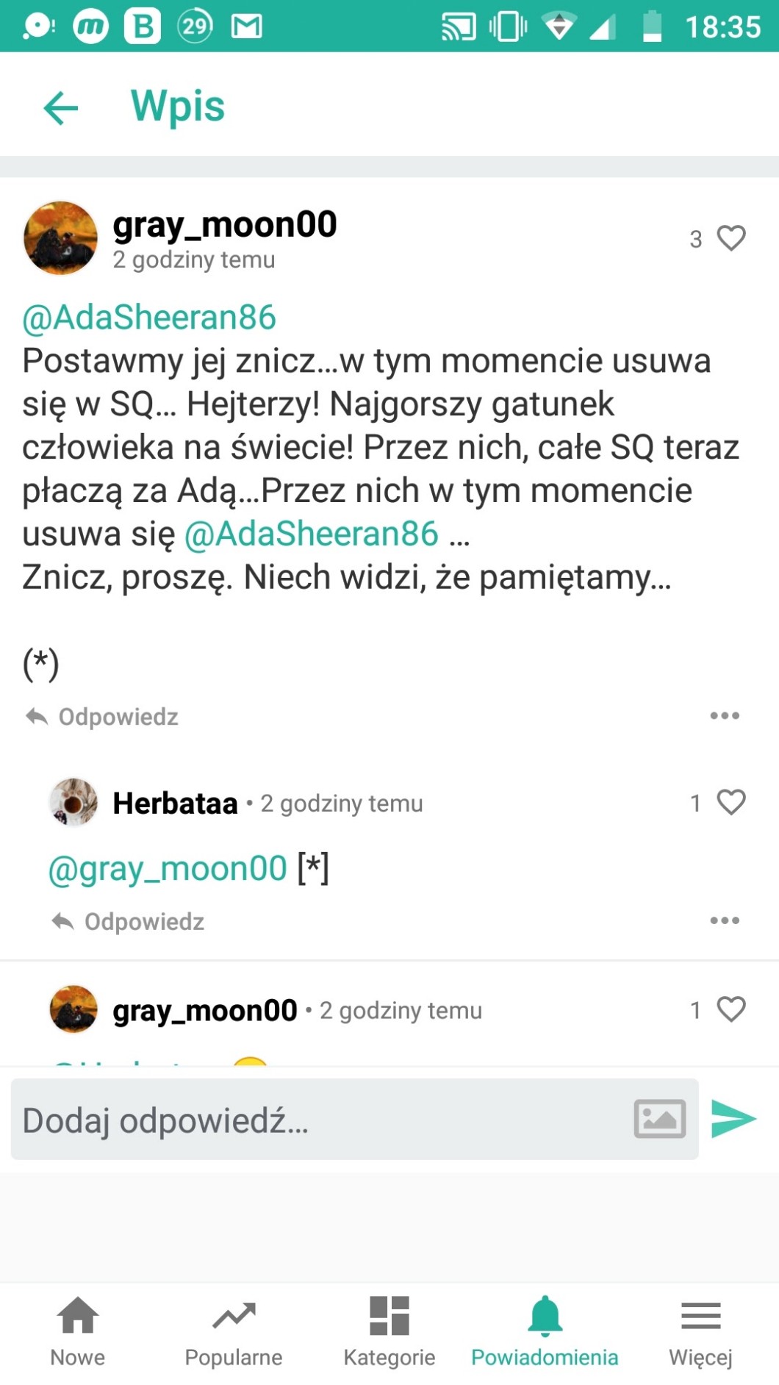Open @gray_moon00 mention in Herbataa's reply
Viewport: 779px width, 1385px height.
[168, 869]
